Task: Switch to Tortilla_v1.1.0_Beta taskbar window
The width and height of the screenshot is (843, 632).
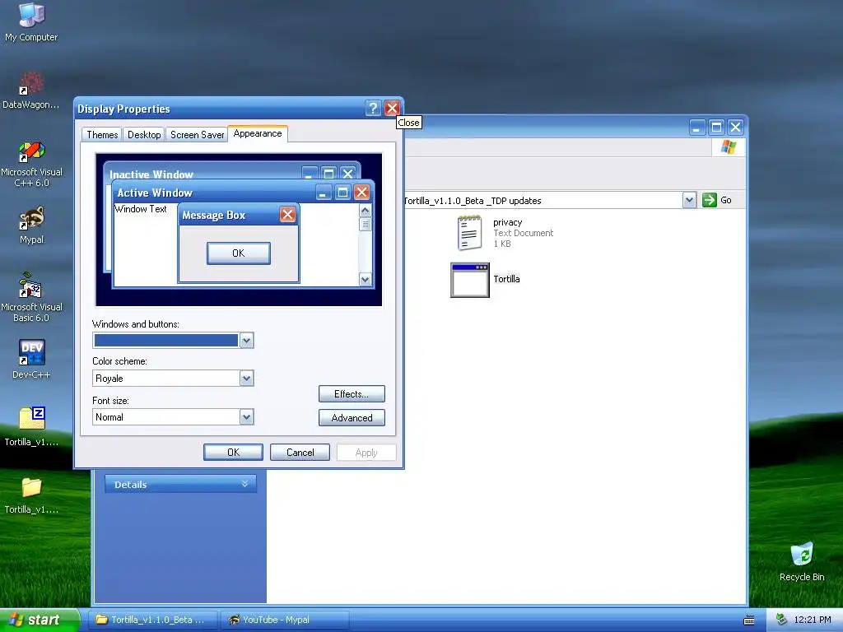Action: coord(154,620)
